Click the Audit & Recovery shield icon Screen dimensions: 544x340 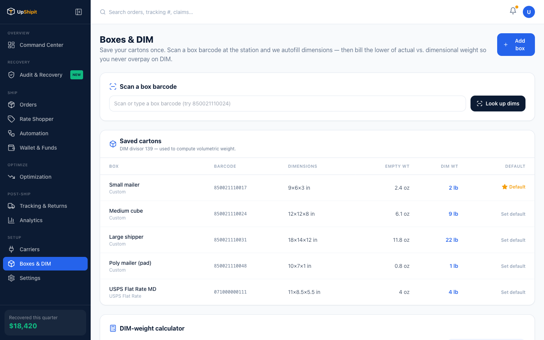point(11,75)
